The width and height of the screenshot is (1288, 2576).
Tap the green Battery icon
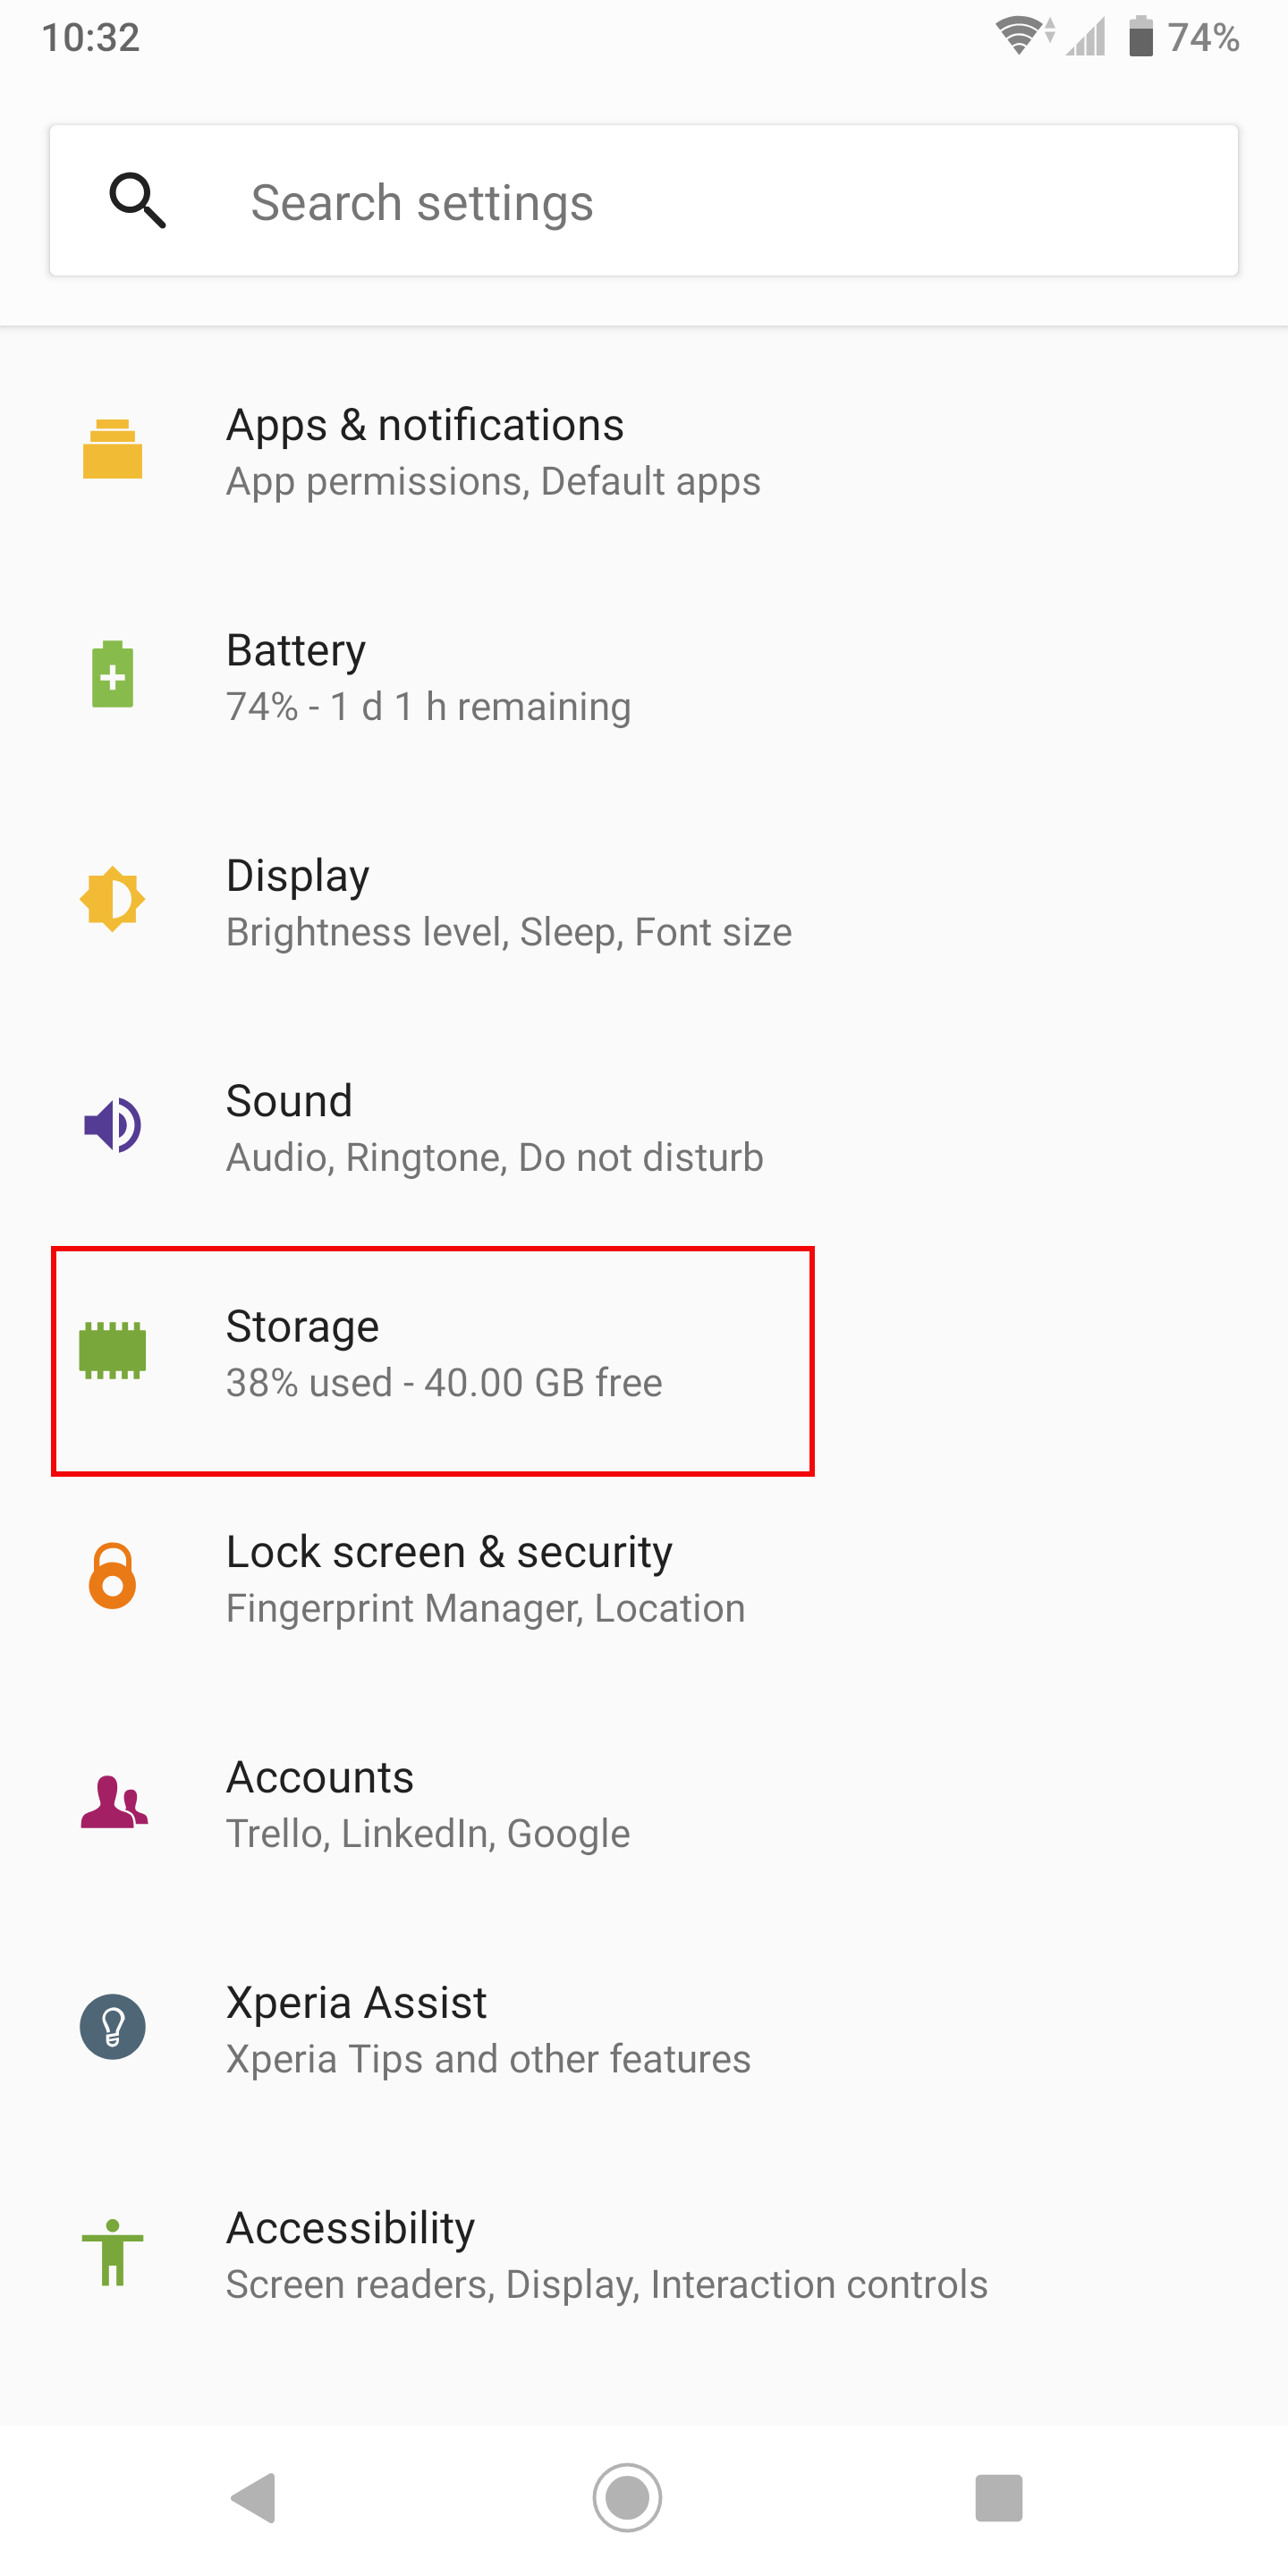pos(112,674)
